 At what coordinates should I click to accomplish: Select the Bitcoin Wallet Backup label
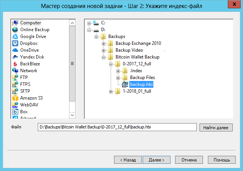coord(137,57)
